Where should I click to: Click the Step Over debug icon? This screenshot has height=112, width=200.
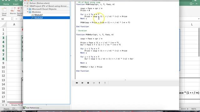(x=94, y=83)
